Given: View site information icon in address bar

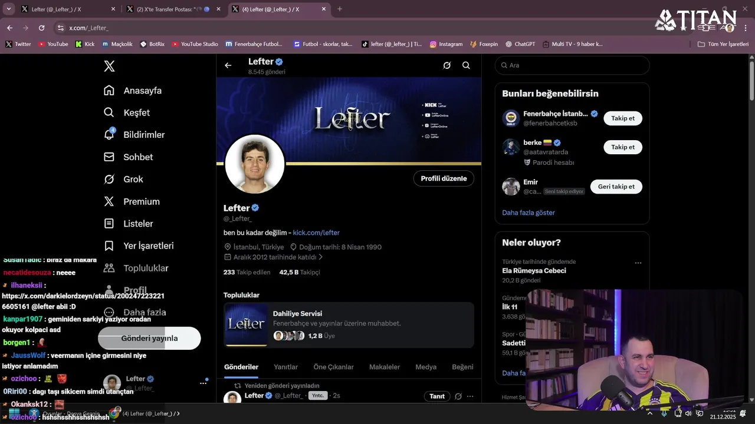Looking at the screenshot, I should pos(60,28).
